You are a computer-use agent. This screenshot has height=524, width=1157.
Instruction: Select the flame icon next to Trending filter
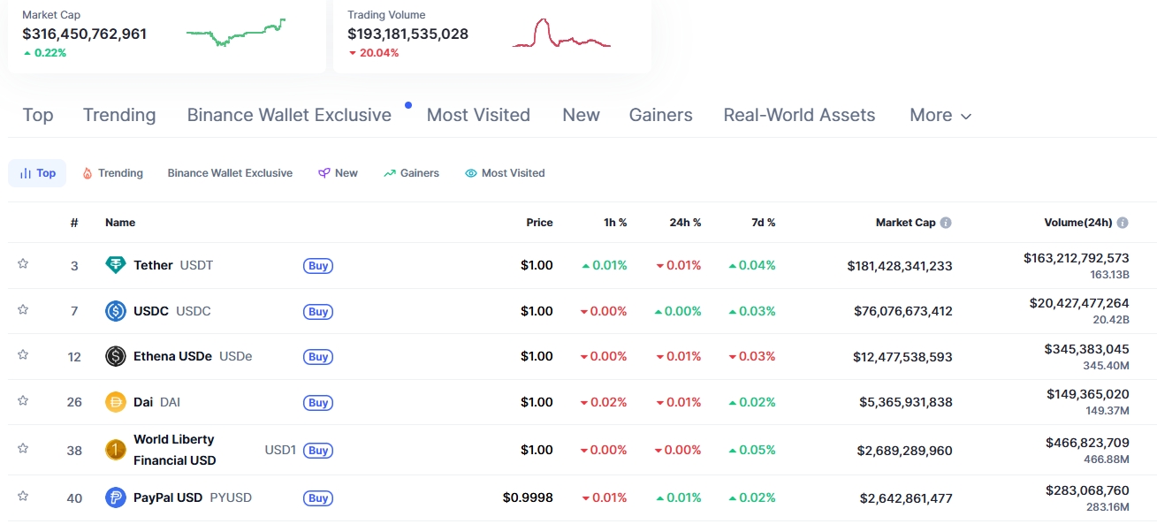point(88,172)
